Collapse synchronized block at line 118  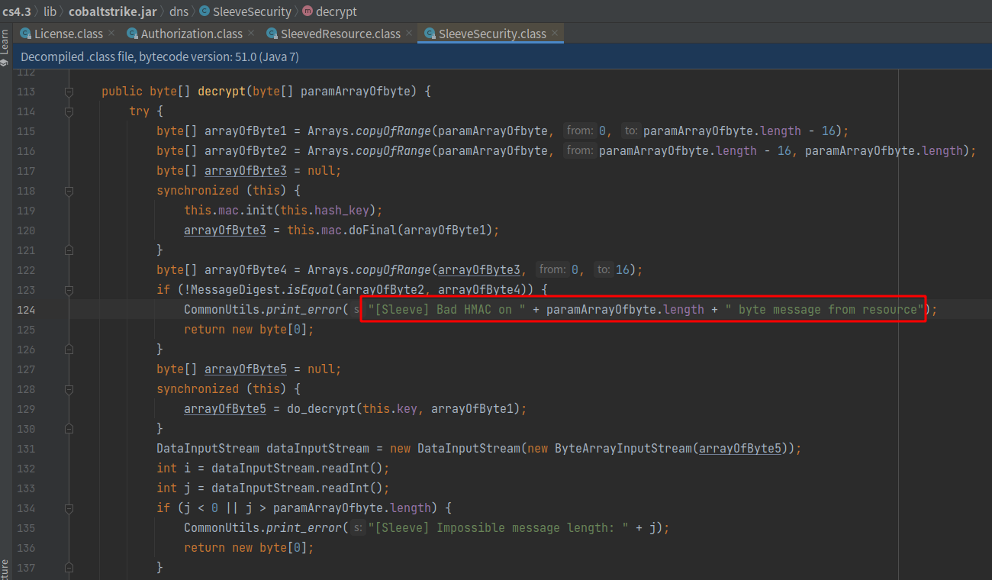click(x=69, y=191)
